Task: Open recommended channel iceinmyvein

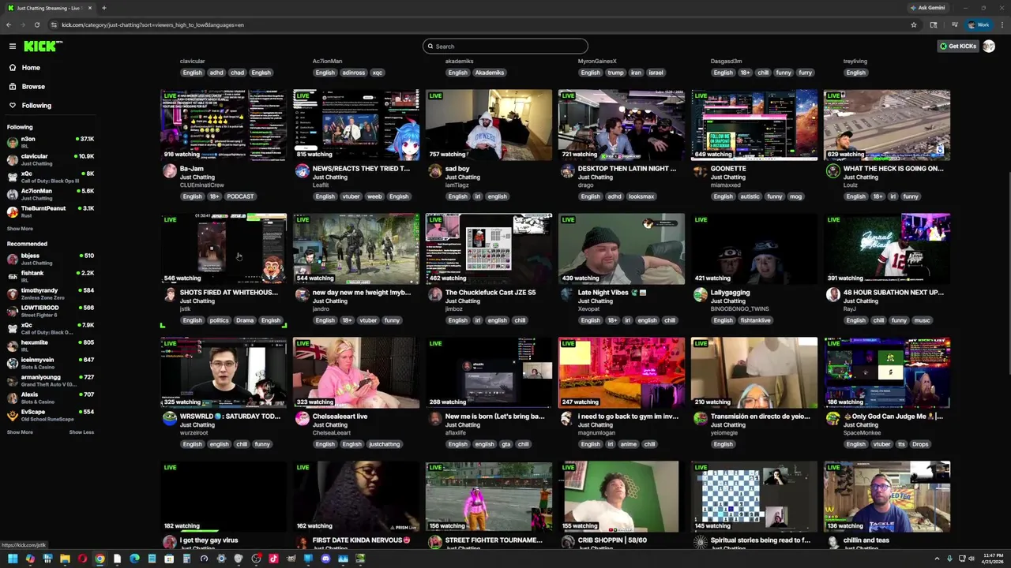Action: coord(51,364)
